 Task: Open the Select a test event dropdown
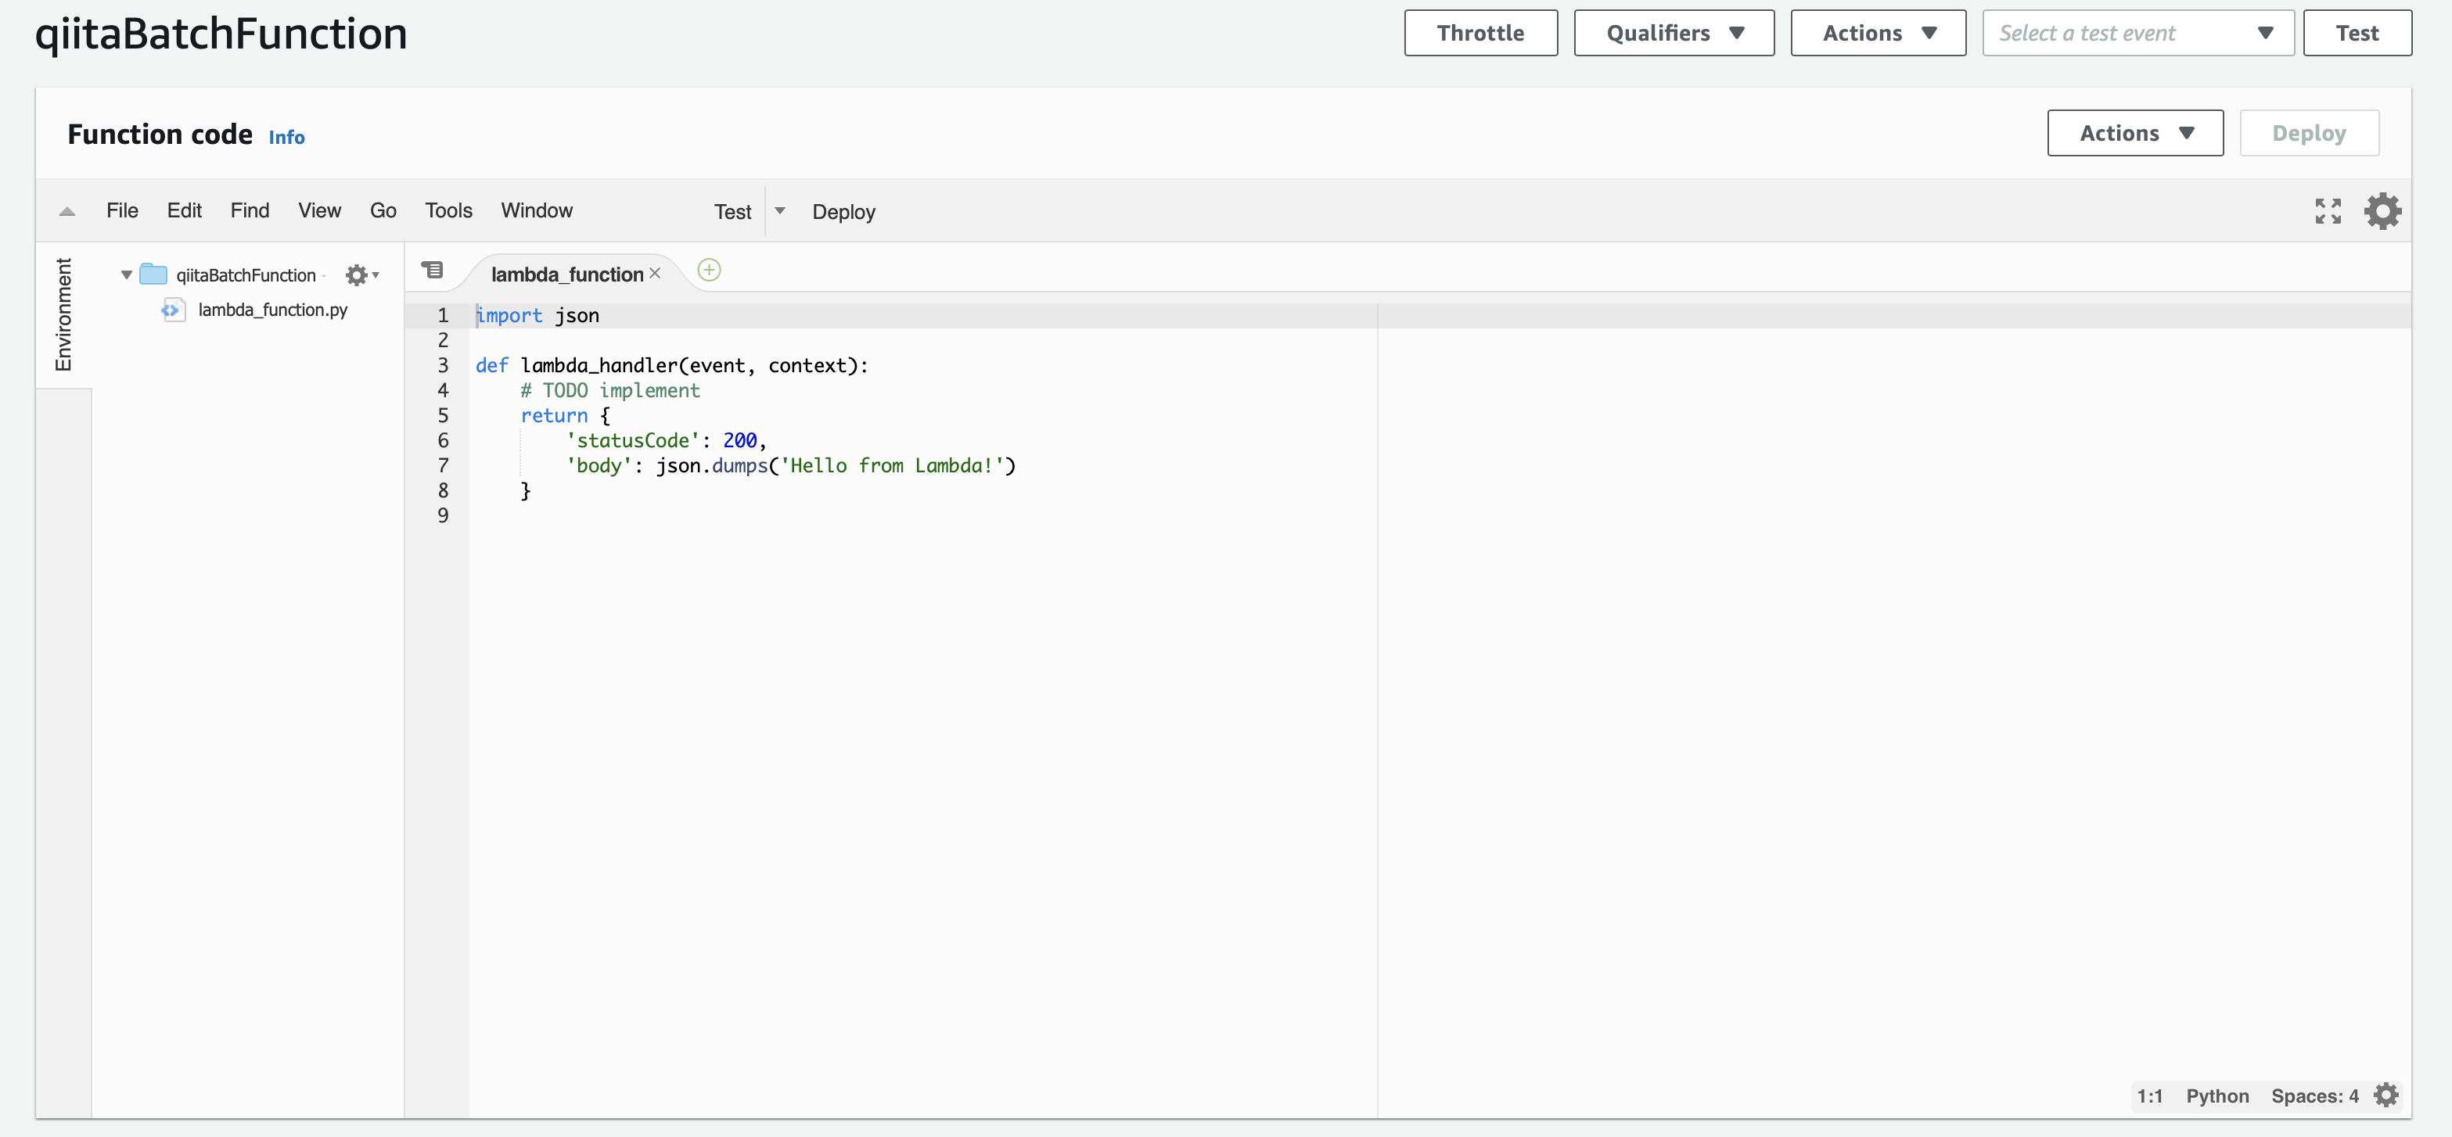coord(2137,34)
